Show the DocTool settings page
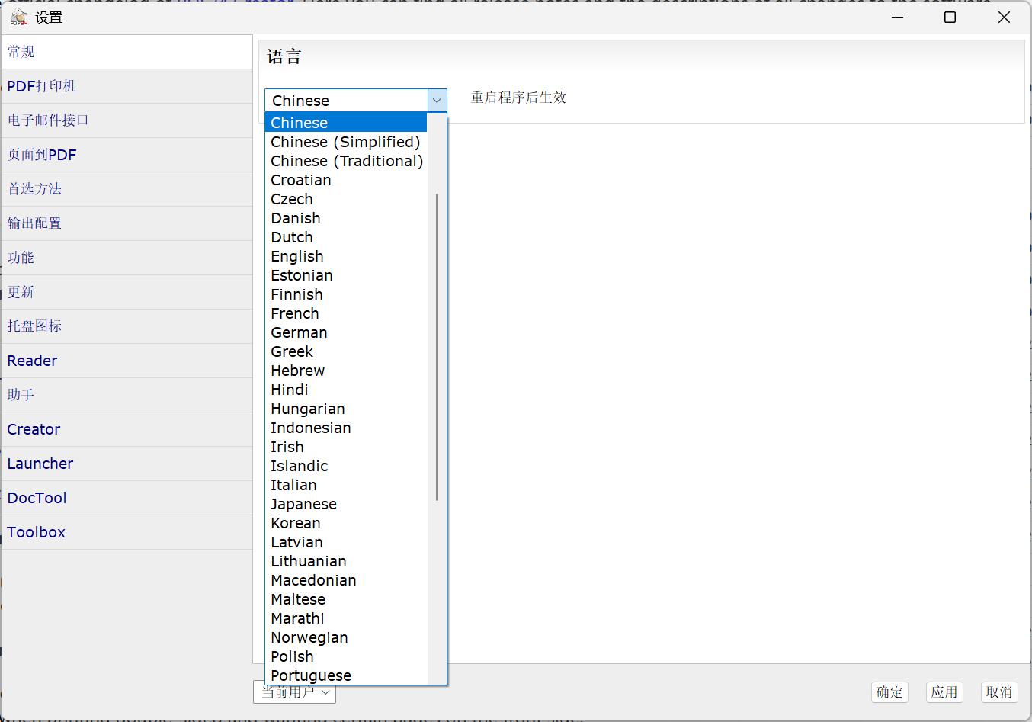This screenshot has height=722, width=1032. (x=37, y=498)
